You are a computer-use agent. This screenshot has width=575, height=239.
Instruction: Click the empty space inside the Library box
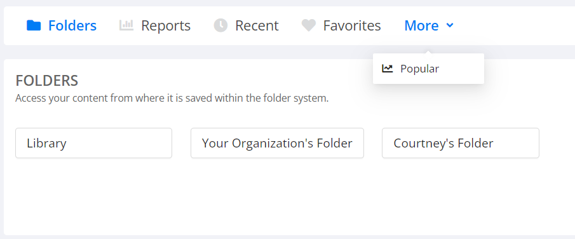coord(121,143)
